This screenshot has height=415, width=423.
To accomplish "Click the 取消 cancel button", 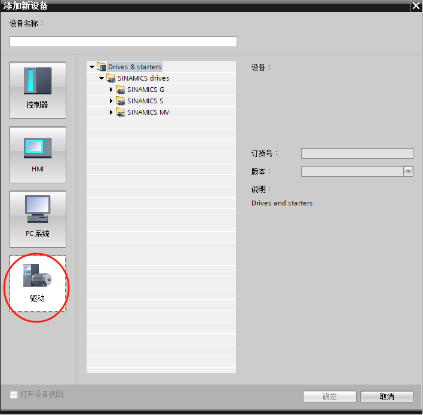I will pos(387,396).
